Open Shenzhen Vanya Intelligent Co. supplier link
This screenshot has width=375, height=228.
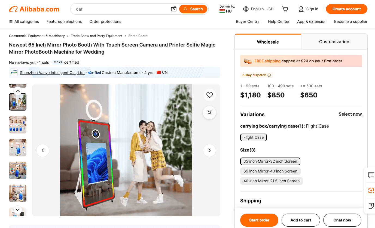[x=52, y=73]
